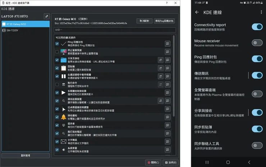
Task: Show about info for 多媒體控制接收器 plugin
Action: point(168,92)
